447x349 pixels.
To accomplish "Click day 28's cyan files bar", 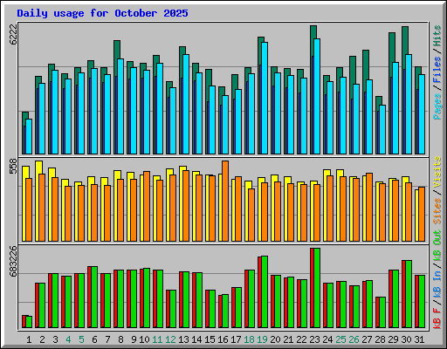I will tap(382, 129).
